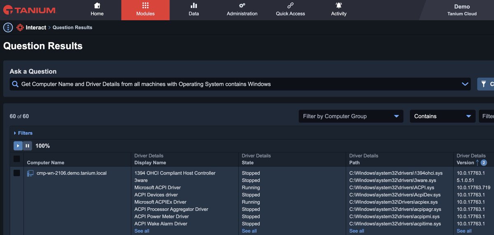The width and height of the screenshot is (494, 235).
Task: Open the Modules menu
Action: click(145, 10)
